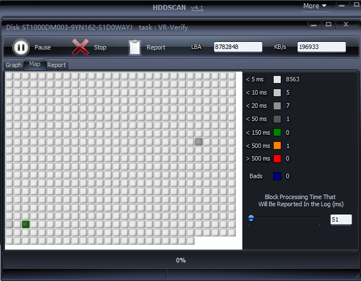Click the log threshold value box showing 51
The image size is (361, 281).
(x=341, y=220)
